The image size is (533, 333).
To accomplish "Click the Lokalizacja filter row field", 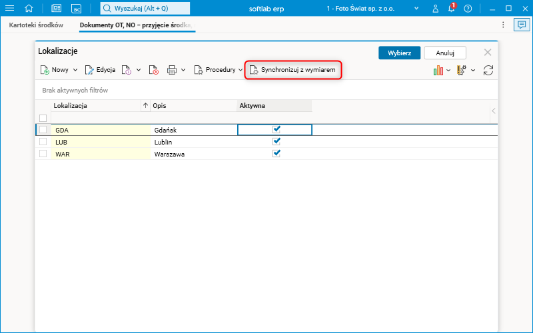I will [x=101, y=118].
